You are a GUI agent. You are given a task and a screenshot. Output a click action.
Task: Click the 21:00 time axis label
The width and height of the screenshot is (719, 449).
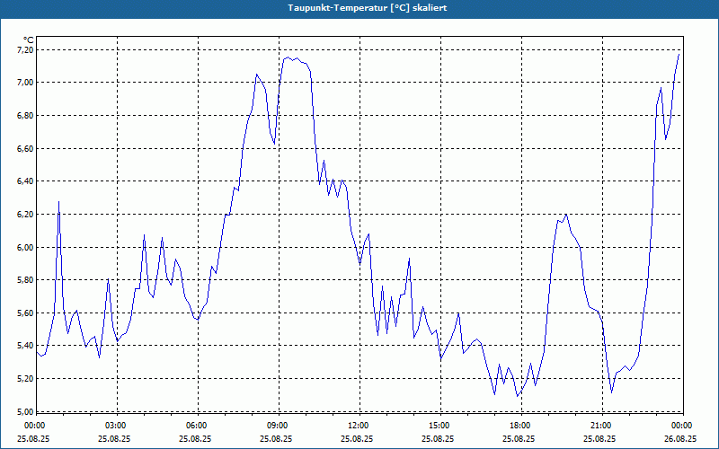click(x=600, y=426)
